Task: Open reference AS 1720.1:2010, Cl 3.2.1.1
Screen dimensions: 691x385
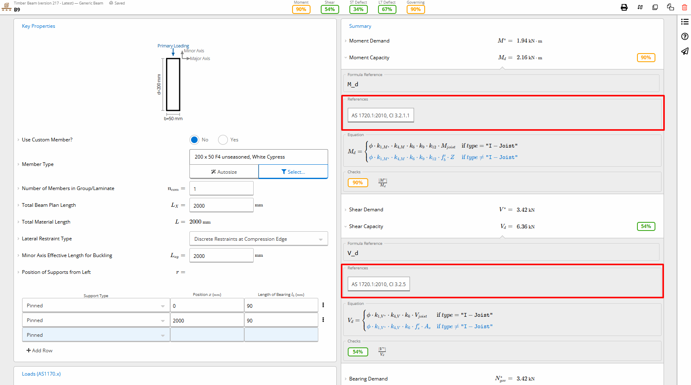Action: click(x=380, y=115)
